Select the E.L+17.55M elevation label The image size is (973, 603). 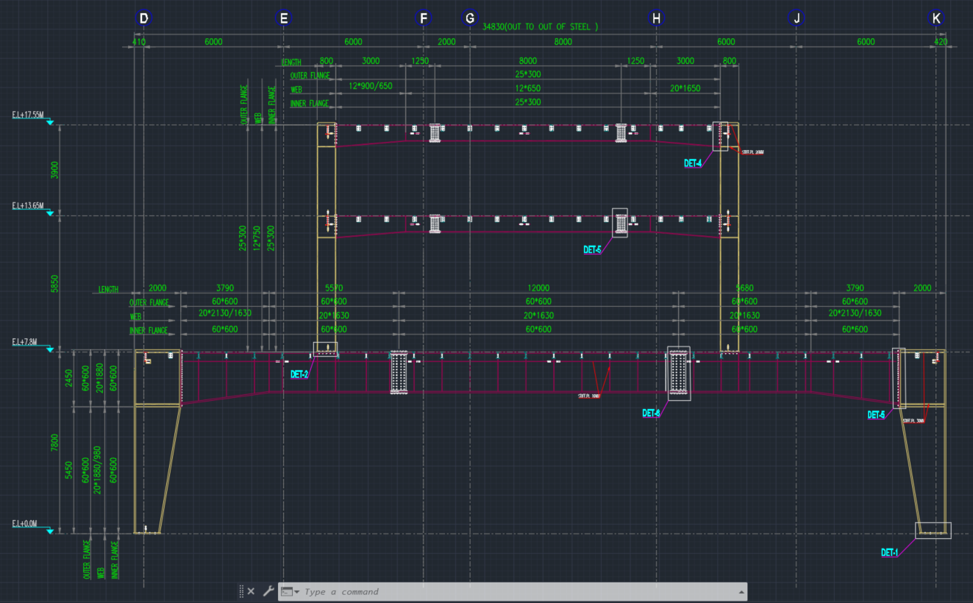pyautogui.click(x=28, y=115)
